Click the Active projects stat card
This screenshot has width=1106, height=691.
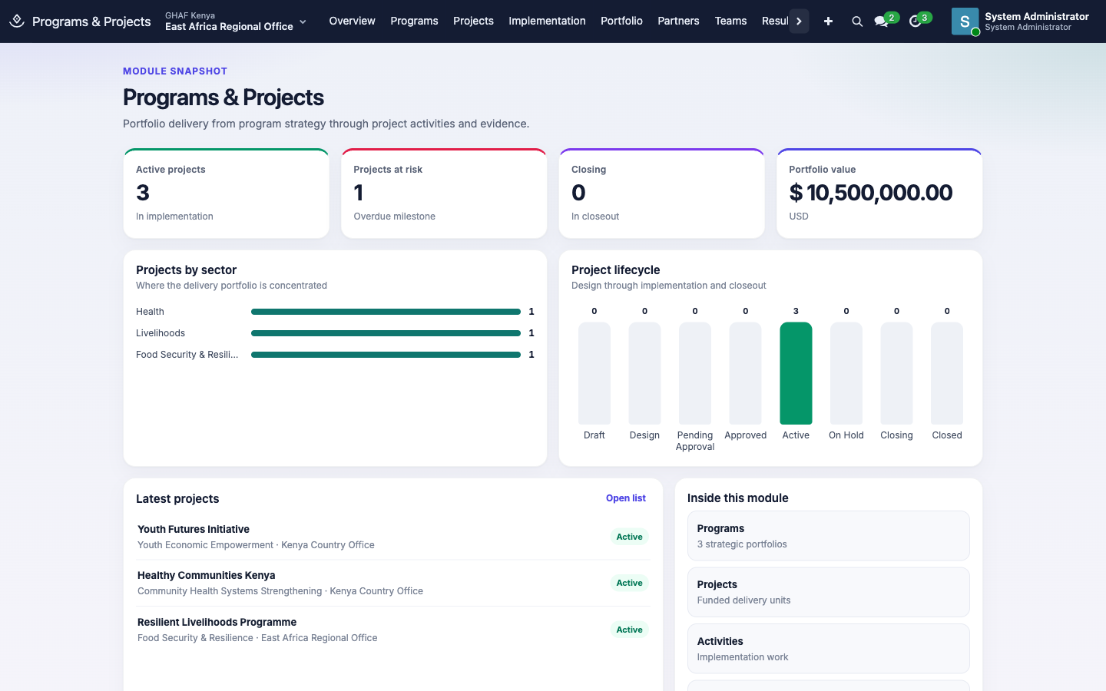tap(227, 193)
